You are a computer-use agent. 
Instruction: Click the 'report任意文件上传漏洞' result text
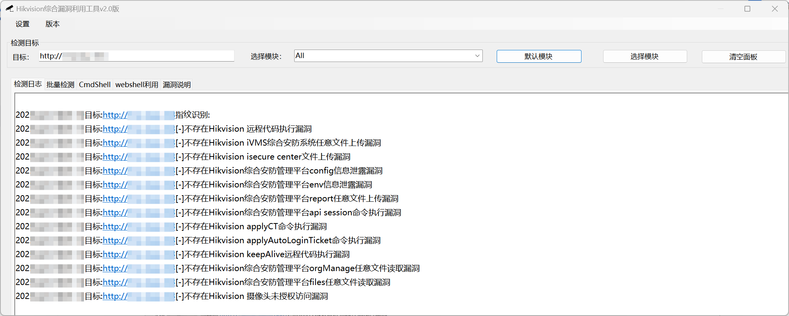(354, 199)
